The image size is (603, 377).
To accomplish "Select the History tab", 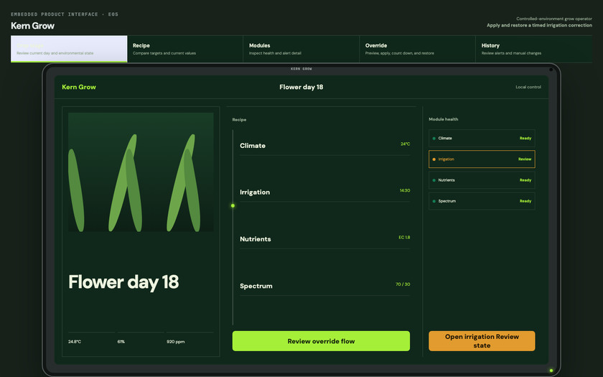I will pyautogui.click(x=534, y=49).
